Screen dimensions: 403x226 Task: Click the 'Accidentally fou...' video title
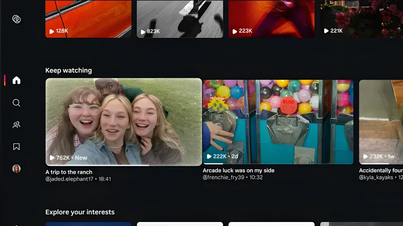coord(381,170)
